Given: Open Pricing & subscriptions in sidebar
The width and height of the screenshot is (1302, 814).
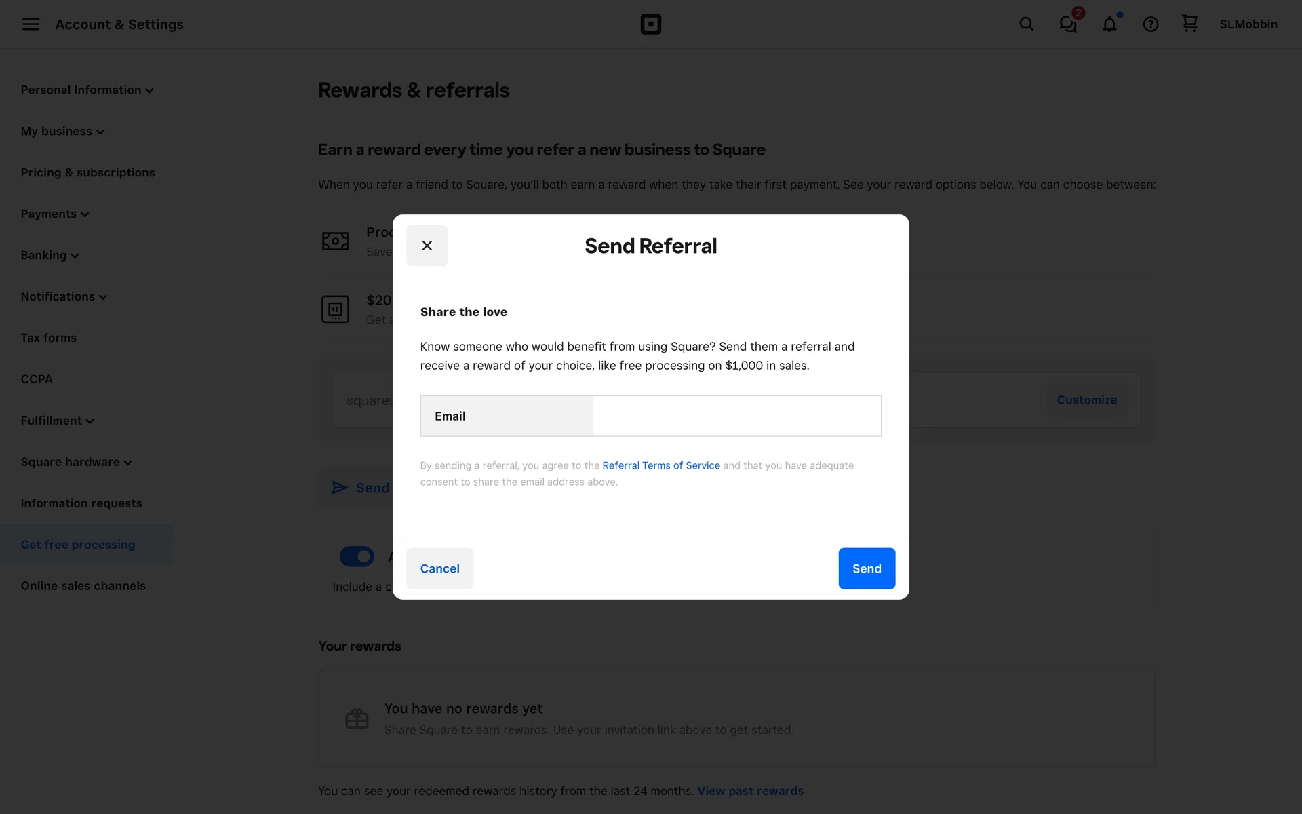Looking at the screenshot, I should tap(87, 172).
